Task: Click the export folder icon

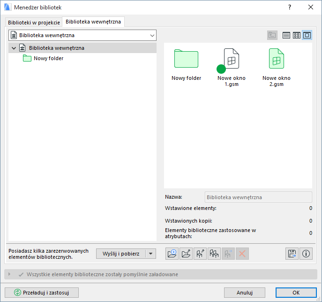Action: [x=186, y=254]
